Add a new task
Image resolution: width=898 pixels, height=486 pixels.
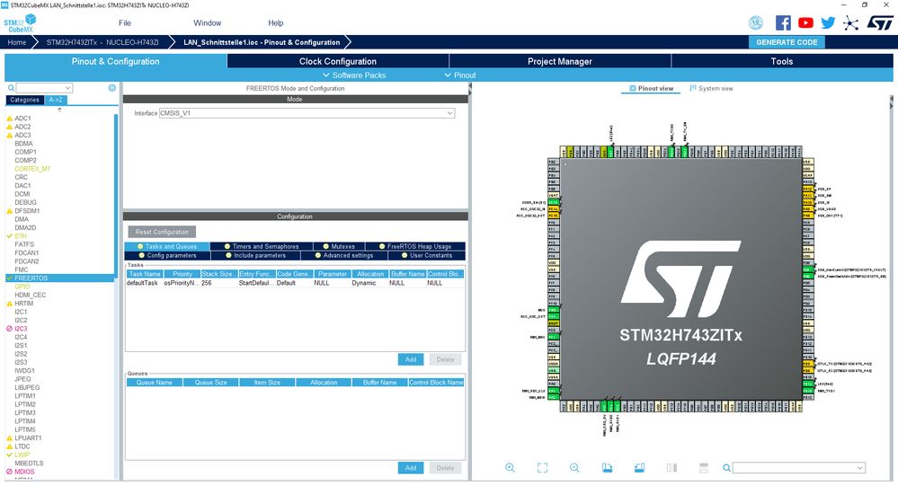411,359
